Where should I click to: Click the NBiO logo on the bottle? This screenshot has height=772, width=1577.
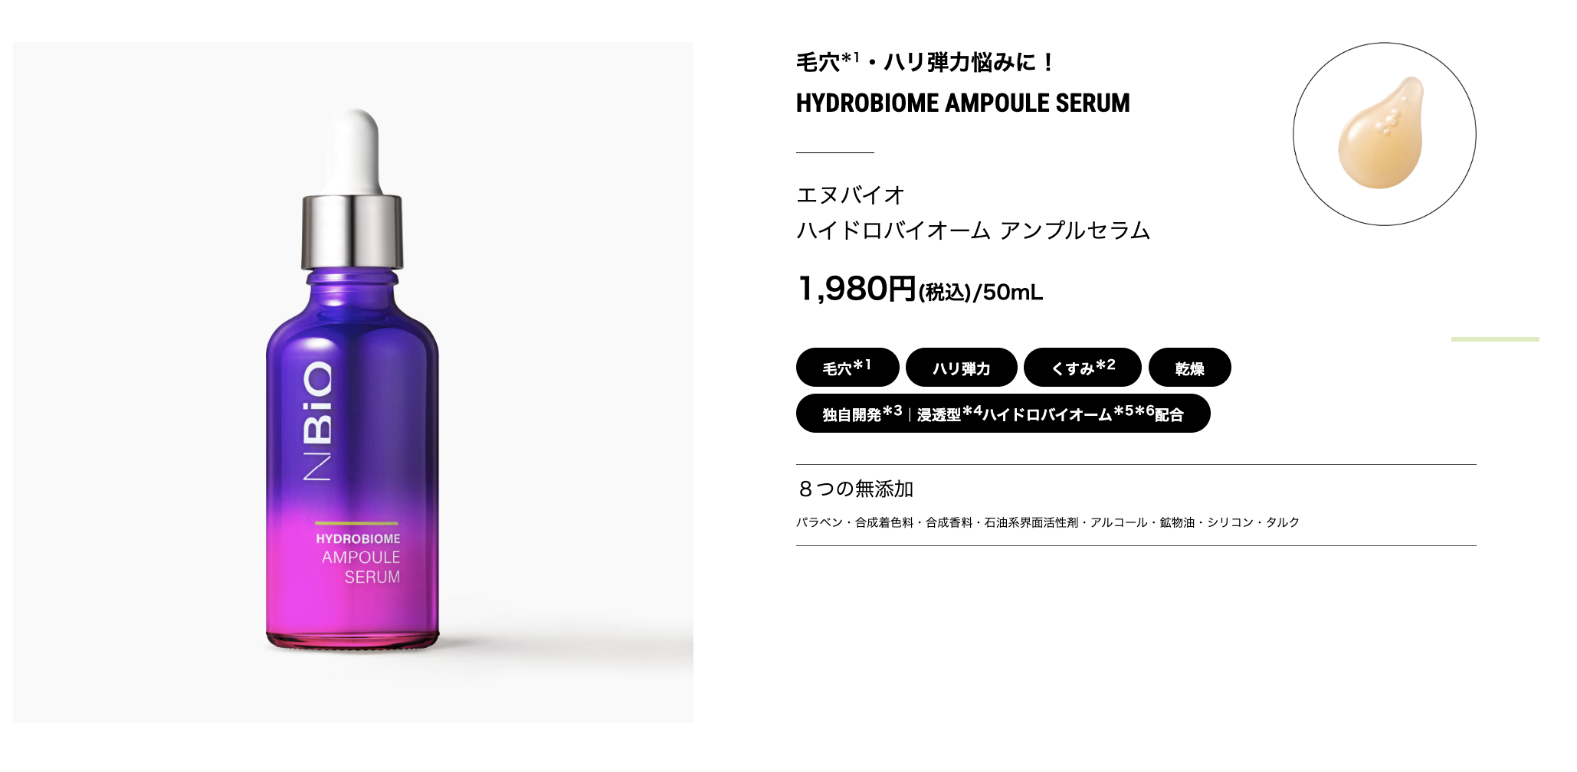tap(318, 420)
